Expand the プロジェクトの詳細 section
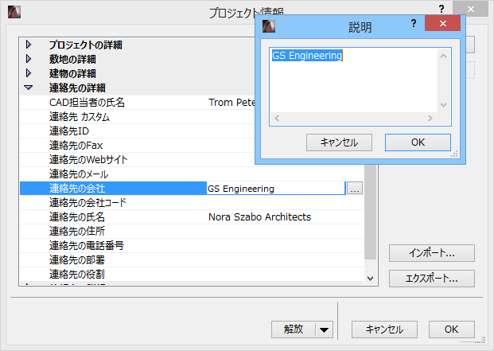 click(29, 45)
